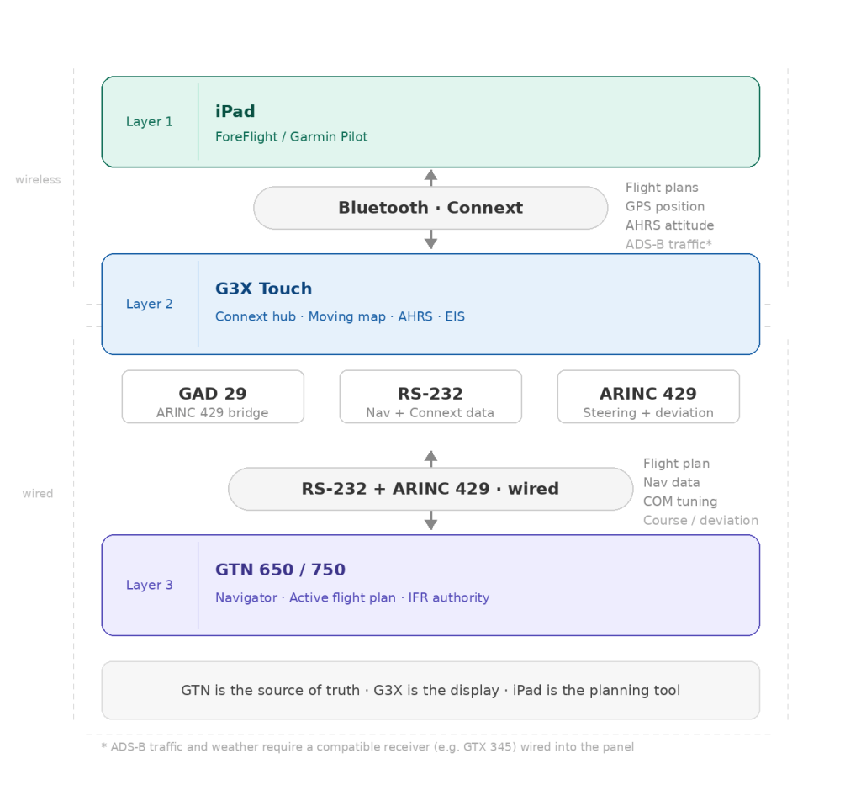Click the ARINC 429 Steering + deviation box
Screen dimensions: 861x785
tap(648, 396)
